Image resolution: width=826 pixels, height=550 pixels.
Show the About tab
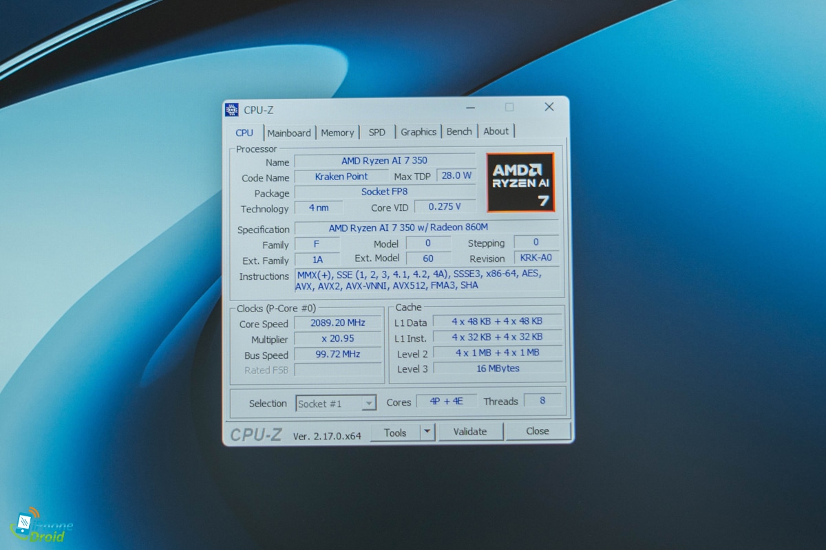496,131
